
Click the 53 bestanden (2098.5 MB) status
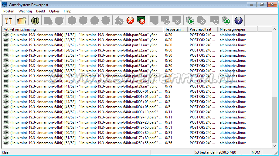coord(216,152)
